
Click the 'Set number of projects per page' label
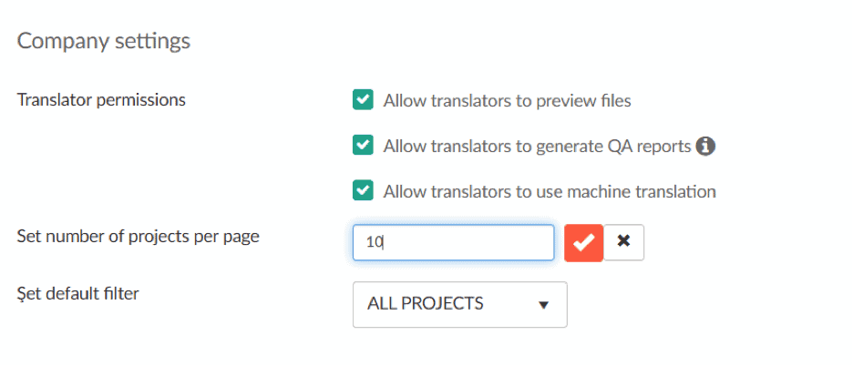(139, 237)
